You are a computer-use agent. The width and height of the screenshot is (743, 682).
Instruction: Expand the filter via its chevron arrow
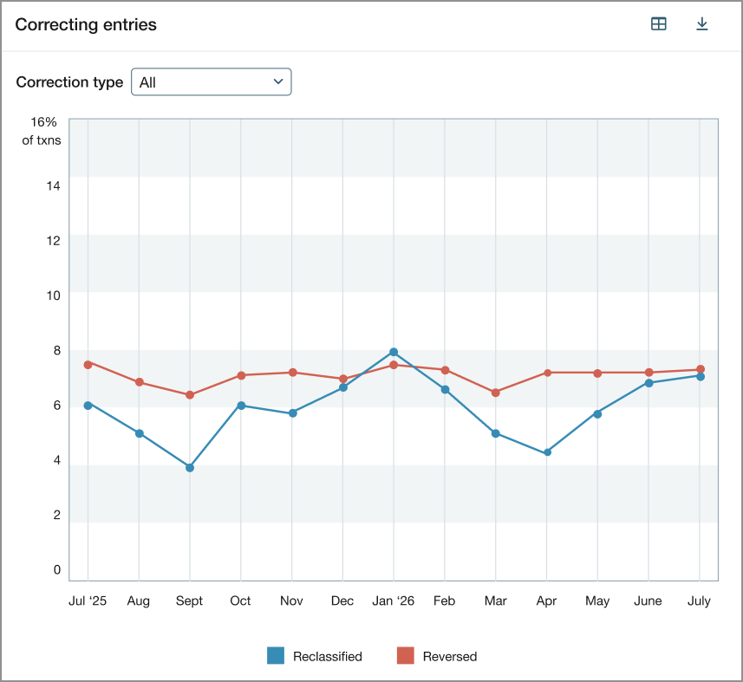(x=277, y=81)
